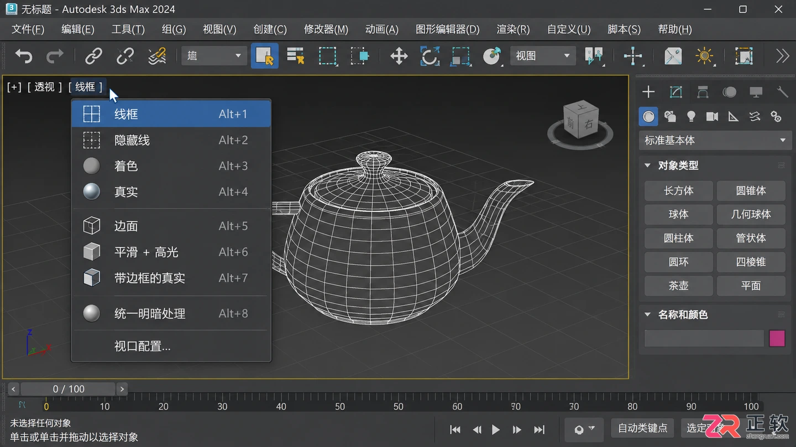Screen dimensions: 796x447
Task: Select the Geometry category sphere icon
Action: [x=648, y=116]
